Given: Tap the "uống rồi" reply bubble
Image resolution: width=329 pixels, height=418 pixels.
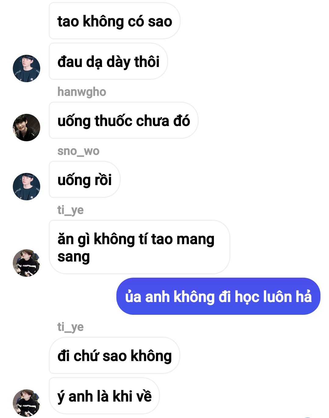Looking at the screenshot, I should click(85, 180).
